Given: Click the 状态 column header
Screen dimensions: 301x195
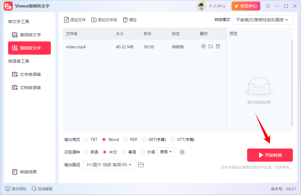Looking at the screenshot, I should click(x=176, y=34).
